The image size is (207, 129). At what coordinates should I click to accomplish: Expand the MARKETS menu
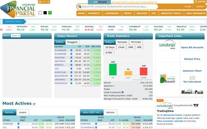point(94,13)
